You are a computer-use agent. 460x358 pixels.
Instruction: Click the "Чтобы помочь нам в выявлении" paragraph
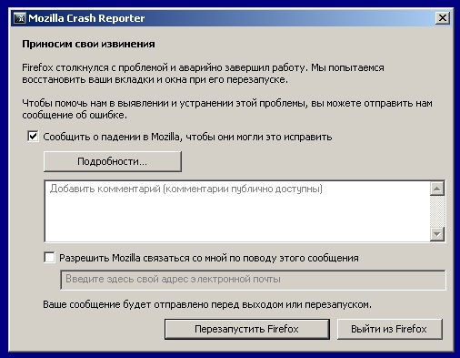pos(227,109)
